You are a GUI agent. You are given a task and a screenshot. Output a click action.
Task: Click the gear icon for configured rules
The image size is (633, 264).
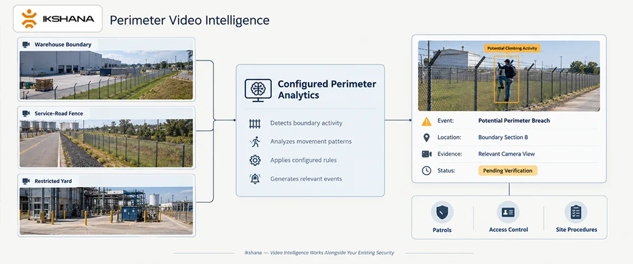click(x=255, y=160)
